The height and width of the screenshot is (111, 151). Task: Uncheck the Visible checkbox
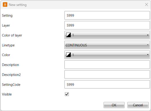pos(67,94)
